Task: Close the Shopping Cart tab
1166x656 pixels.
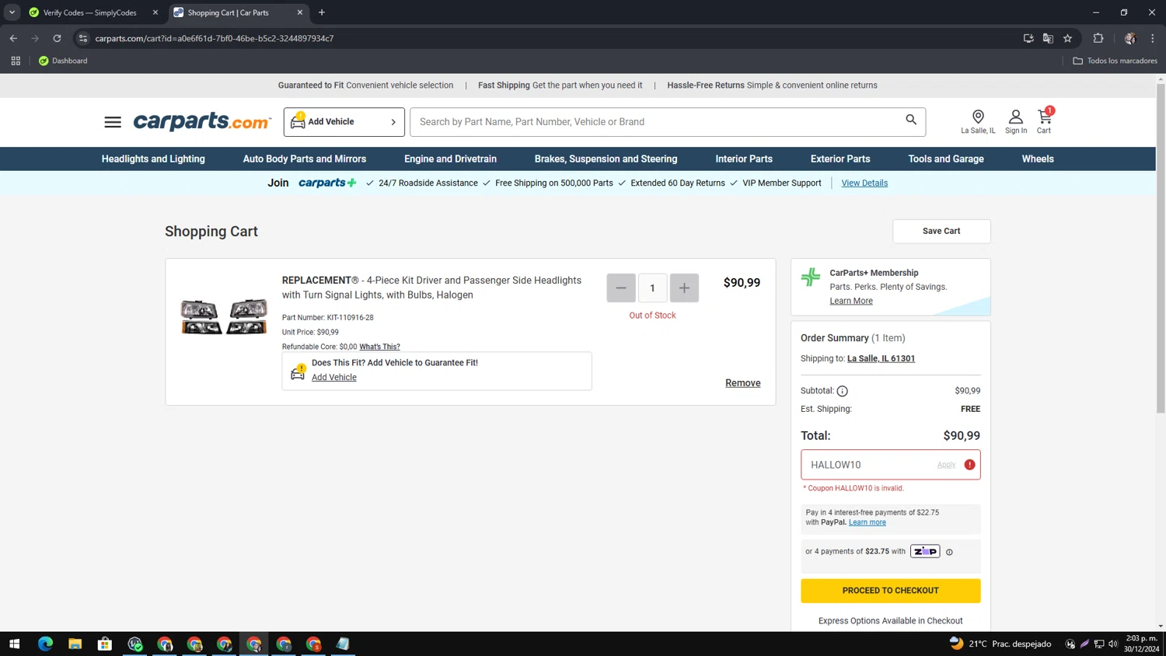Action: tap(300, 12)
